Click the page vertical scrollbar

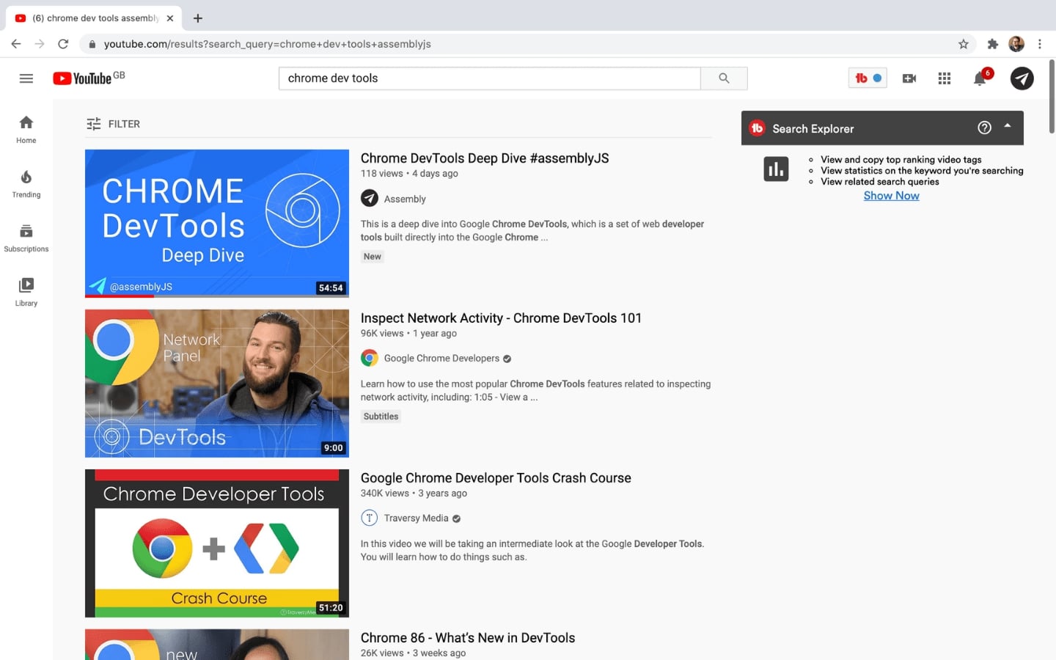pos(1052,96)
